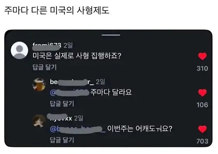Click the post title '주마다 다른 미국의 사형제도'
This screenshot has height=154, width=218.
(57, 11)
